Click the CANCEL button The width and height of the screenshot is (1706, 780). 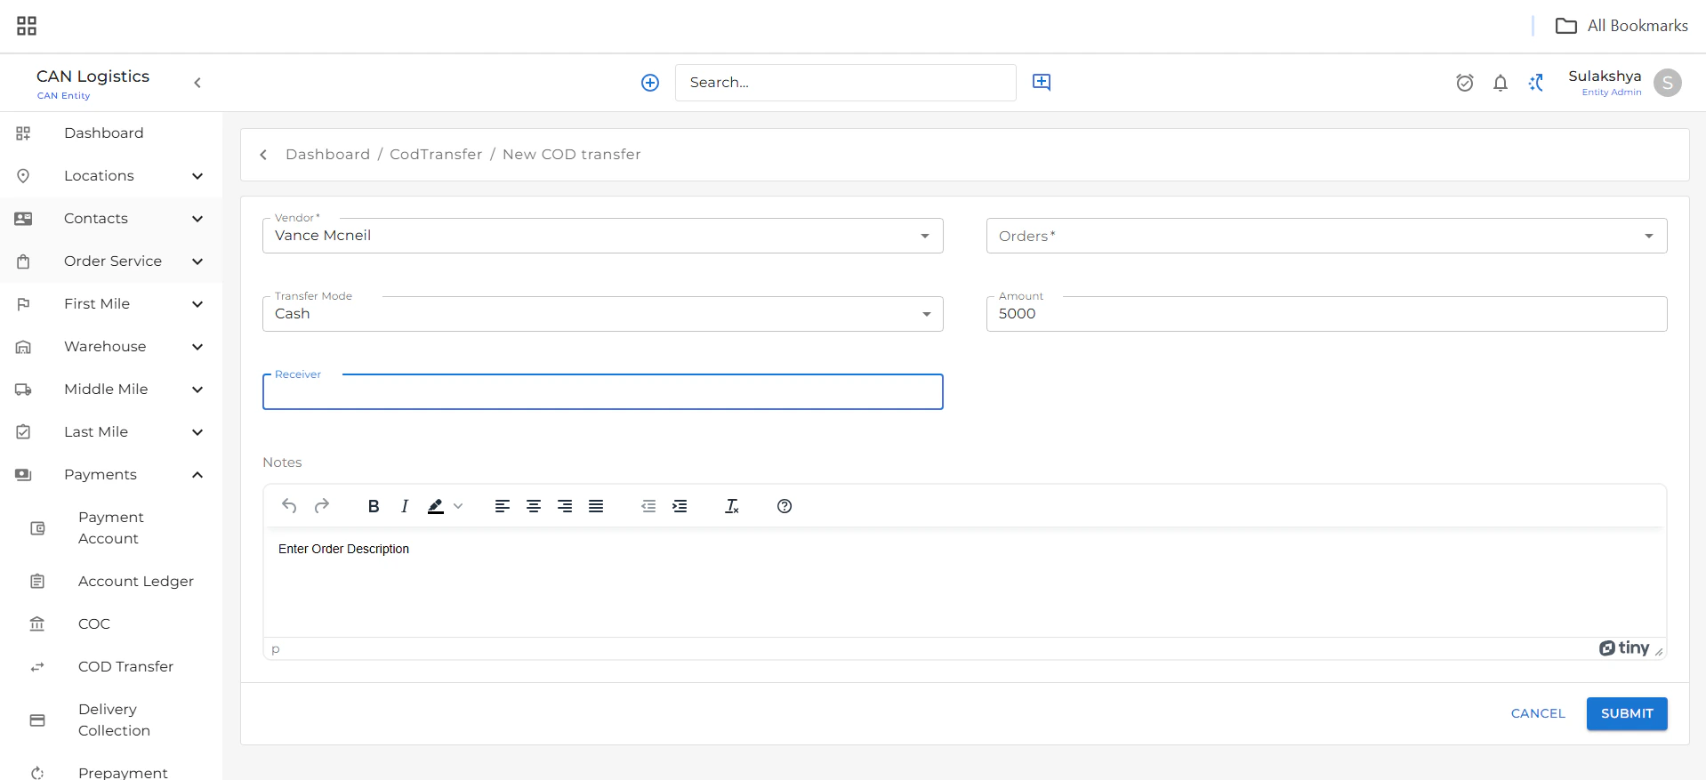pyautogui.click(x=1538, y=713)
